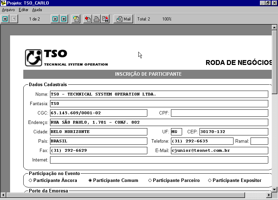278x200 pixels.
Task: Go to the first page of report
Action: click(x=5, y=19)
